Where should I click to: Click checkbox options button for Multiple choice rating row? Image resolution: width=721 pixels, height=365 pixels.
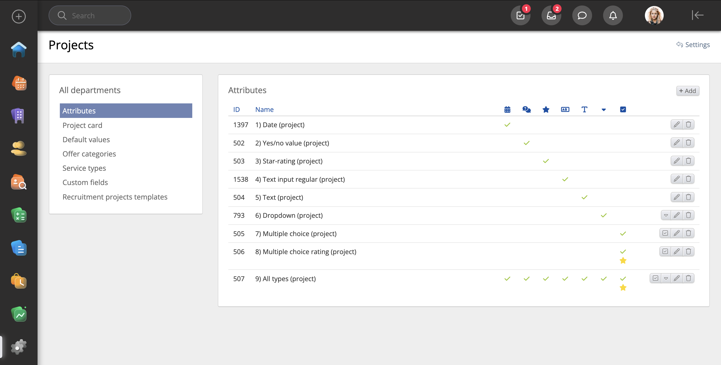[665, 251]
